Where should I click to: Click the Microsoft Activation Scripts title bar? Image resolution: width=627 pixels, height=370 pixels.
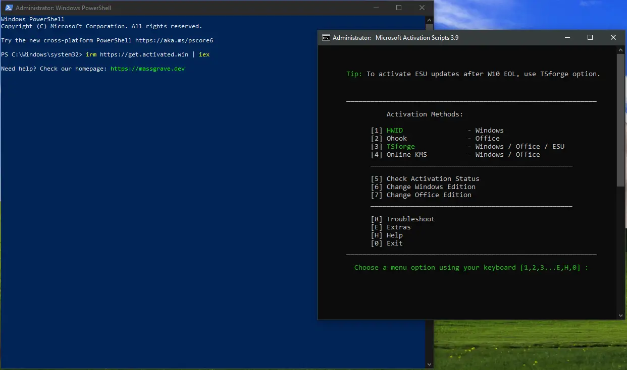(x=454, y=38)
